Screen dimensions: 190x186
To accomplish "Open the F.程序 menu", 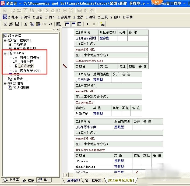I will tap(13, 17).
